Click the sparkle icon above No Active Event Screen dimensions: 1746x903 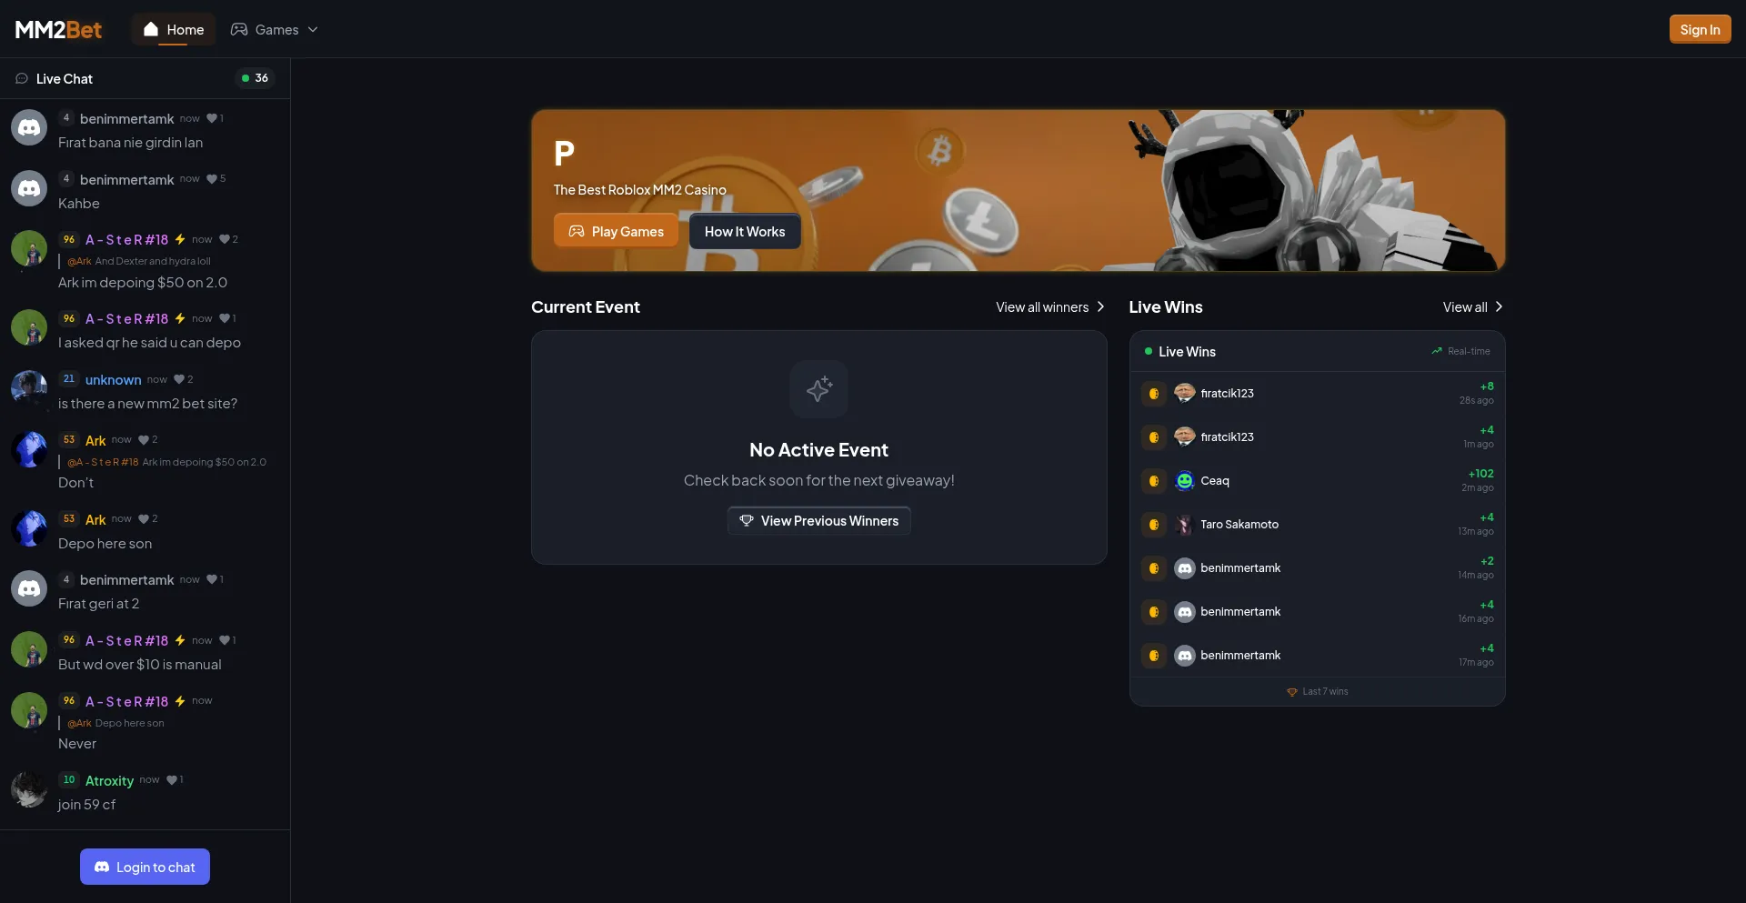pyautogui.click(x=819, y=389)
